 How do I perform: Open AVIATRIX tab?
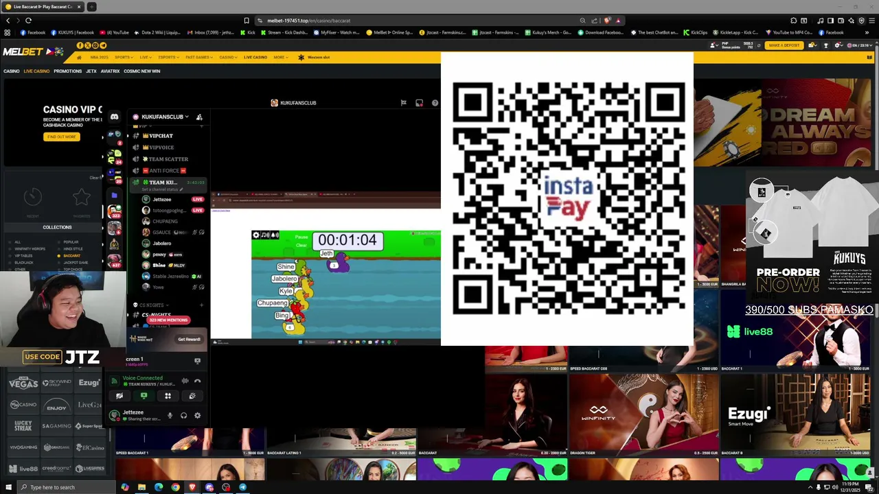(x=110, y=71)
